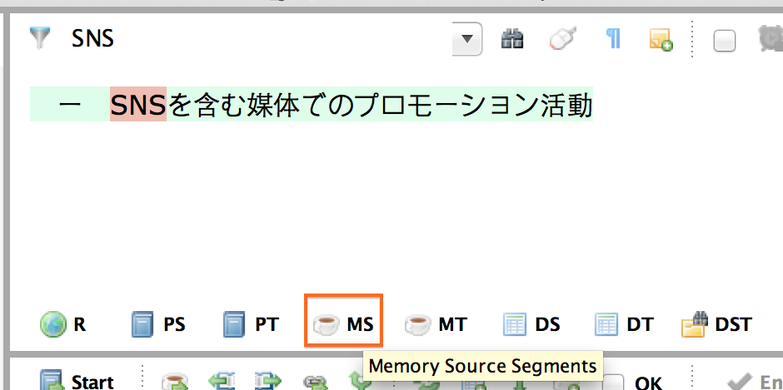The height and width of the screenshot is (390, 783).
Task: Choose the PS project source filter
Action: [x=158, y=324]
